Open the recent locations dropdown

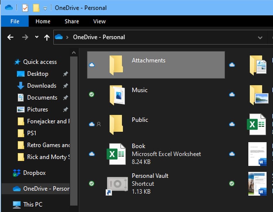point(37,37)
